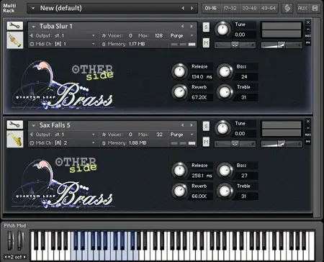Click the KSP script icon in header
The height and width of the screenshot is (262, 324).
coord(287,9)
